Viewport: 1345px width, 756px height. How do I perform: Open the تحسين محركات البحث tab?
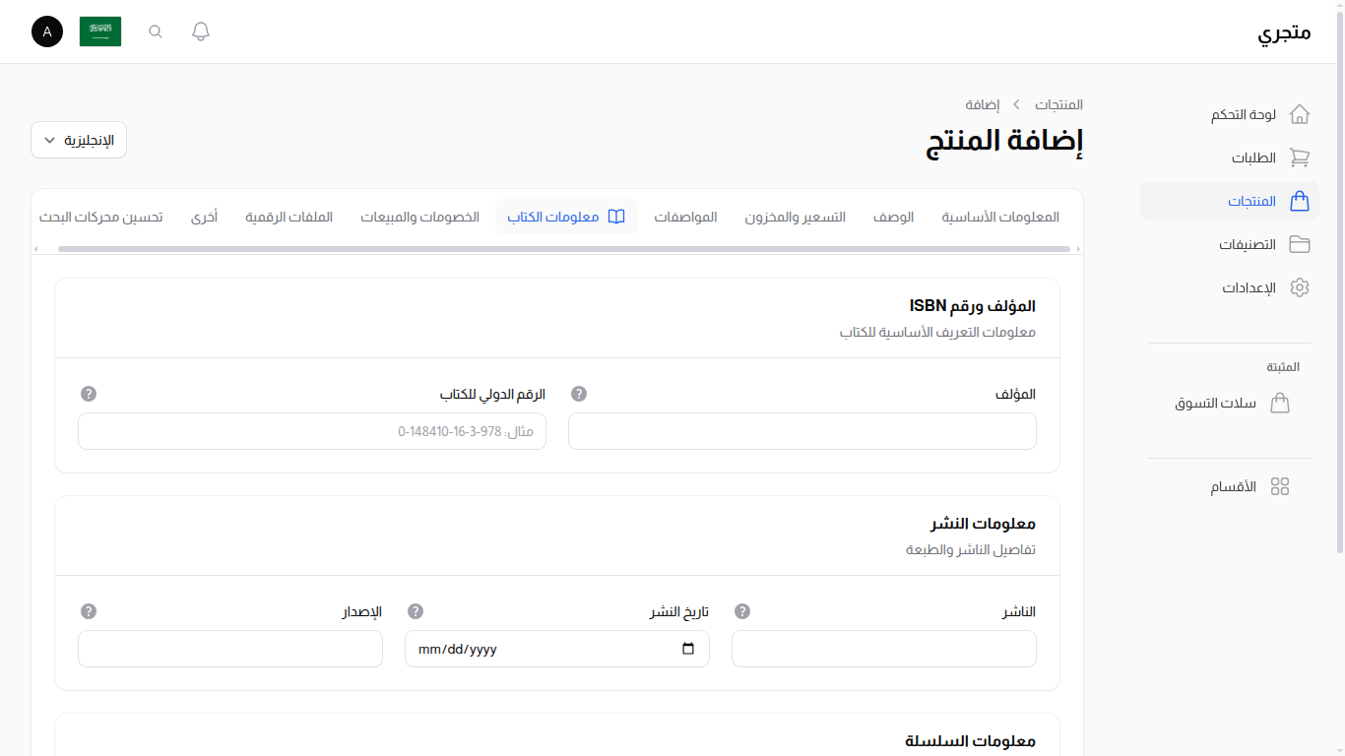coord(101,217)
